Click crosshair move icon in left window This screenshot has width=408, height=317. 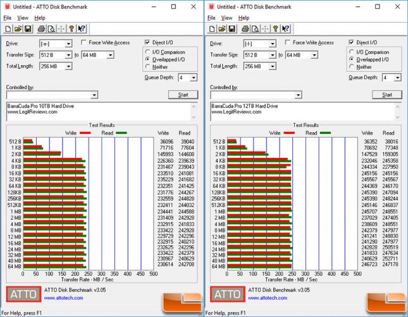[x=61, y=28]
